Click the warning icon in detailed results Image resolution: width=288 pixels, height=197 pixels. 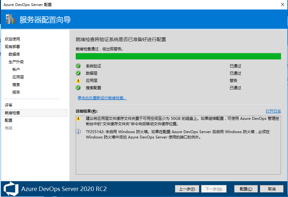(78, 119)
